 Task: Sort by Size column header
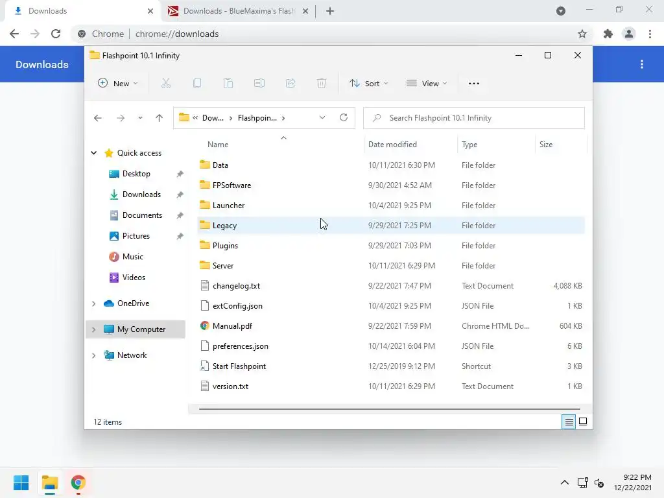pyautogui.click(x=546, y=145)
